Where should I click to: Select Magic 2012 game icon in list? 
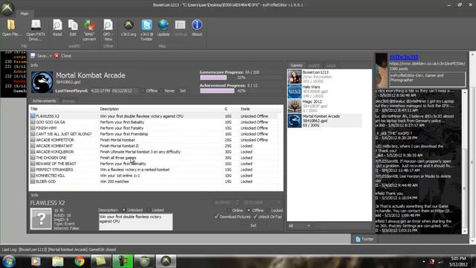295,106
